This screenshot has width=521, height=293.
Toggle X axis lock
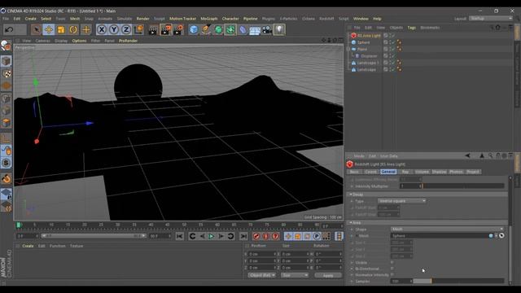pos(102,30)
